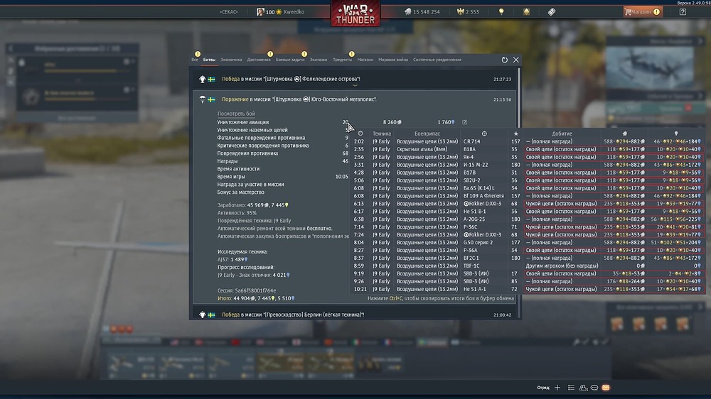711x399 pixels.
Task: Select the Мировая война tab
Action: pos(392,60)
